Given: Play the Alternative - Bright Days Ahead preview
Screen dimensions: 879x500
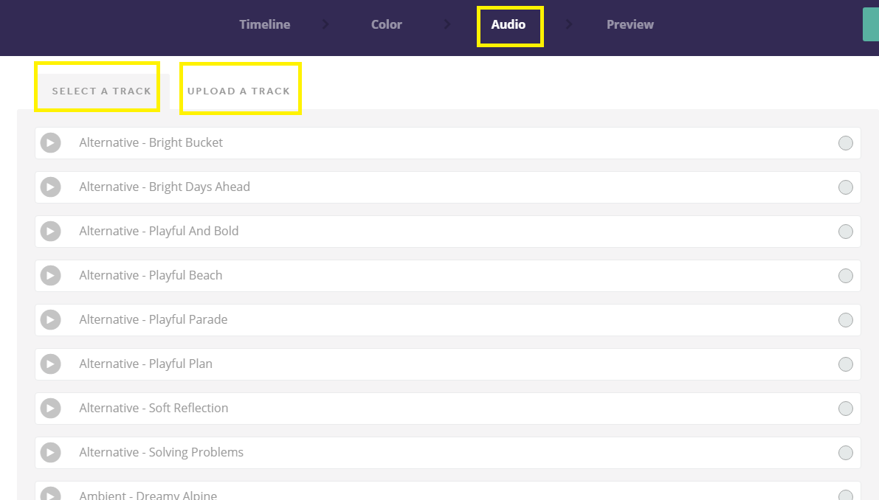Looking at the screenshot, I should click(x=50, y=187).
